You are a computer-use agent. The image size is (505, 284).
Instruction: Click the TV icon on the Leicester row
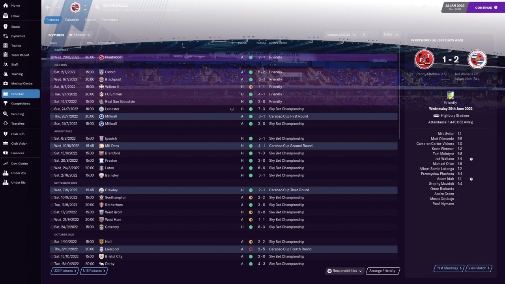pos(232,109)
